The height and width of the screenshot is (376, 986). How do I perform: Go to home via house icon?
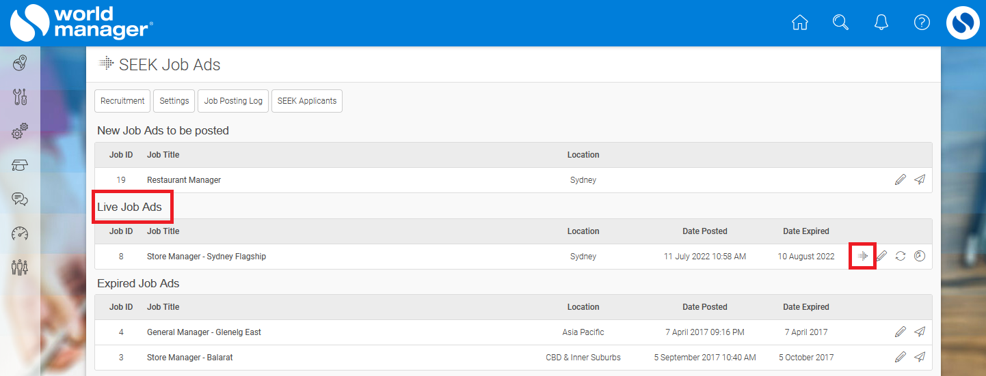click(799, 23)
